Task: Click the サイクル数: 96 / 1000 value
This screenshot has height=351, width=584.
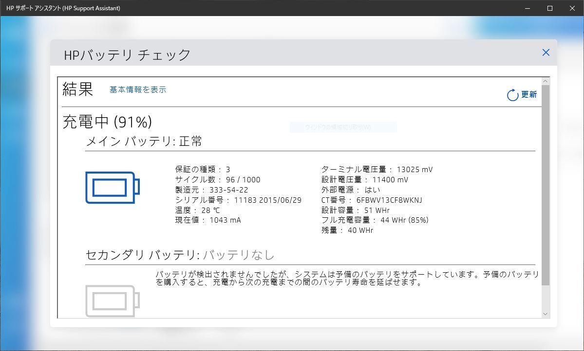Action: click(218, 179)
